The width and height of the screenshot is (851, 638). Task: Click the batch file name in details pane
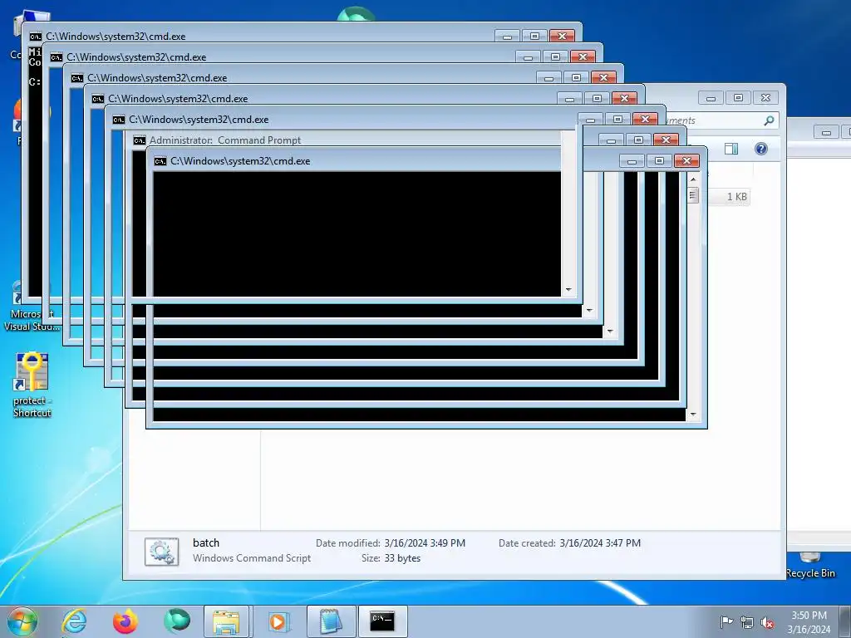[x=206, y=542]
